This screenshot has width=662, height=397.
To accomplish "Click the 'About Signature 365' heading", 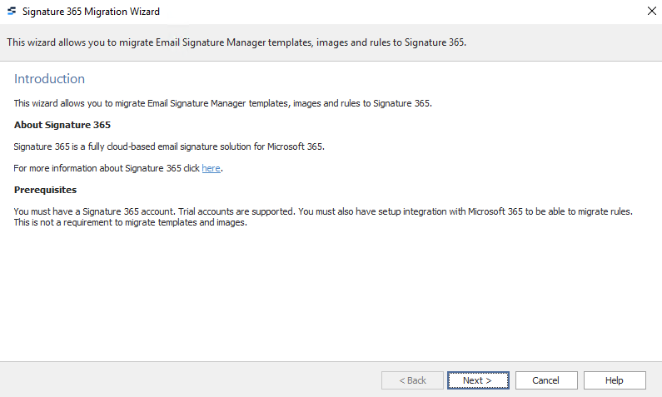I will (62, 125).
